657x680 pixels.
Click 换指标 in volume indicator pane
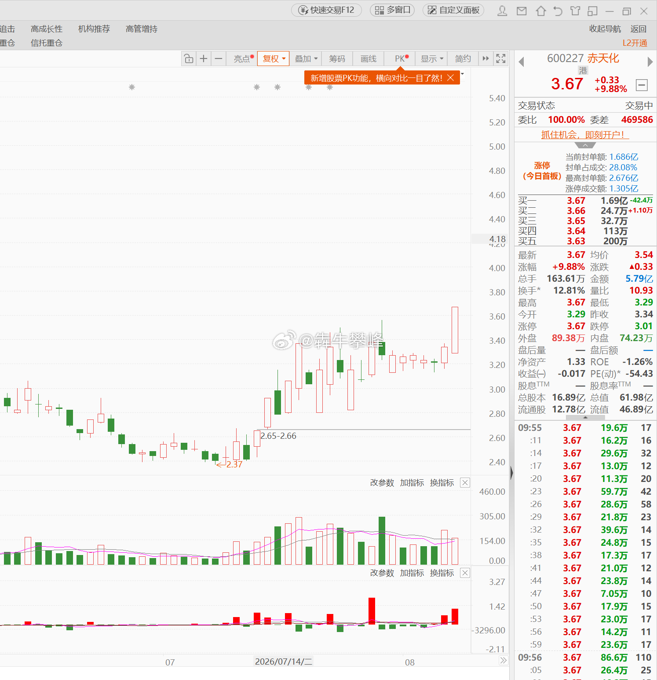[442, 483]
